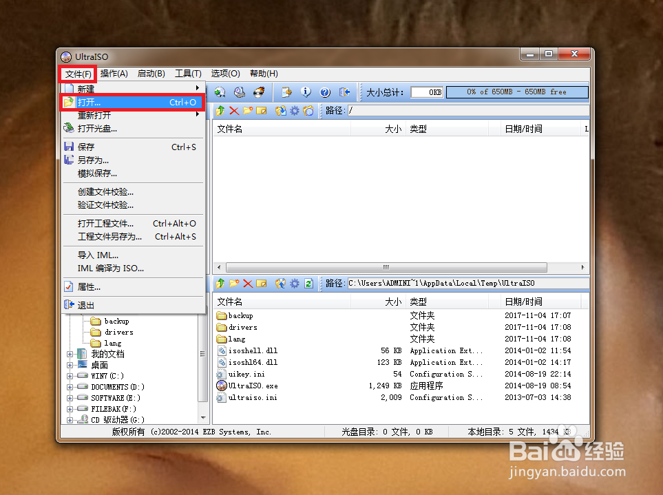Open the 文件(F) menu

click(x=78, y=74)
